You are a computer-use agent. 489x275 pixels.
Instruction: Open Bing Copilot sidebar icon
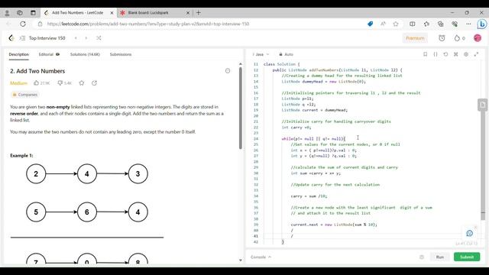482,24
